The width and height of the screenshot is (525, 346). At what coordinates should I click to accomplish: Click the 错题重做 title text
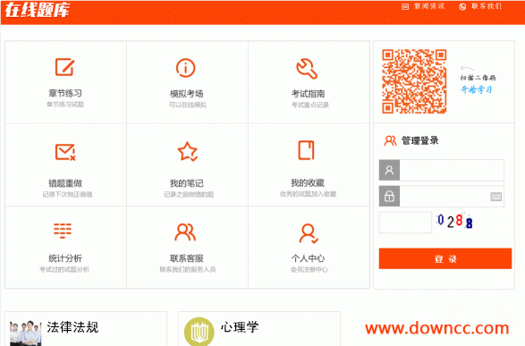(x=65, y=183)
